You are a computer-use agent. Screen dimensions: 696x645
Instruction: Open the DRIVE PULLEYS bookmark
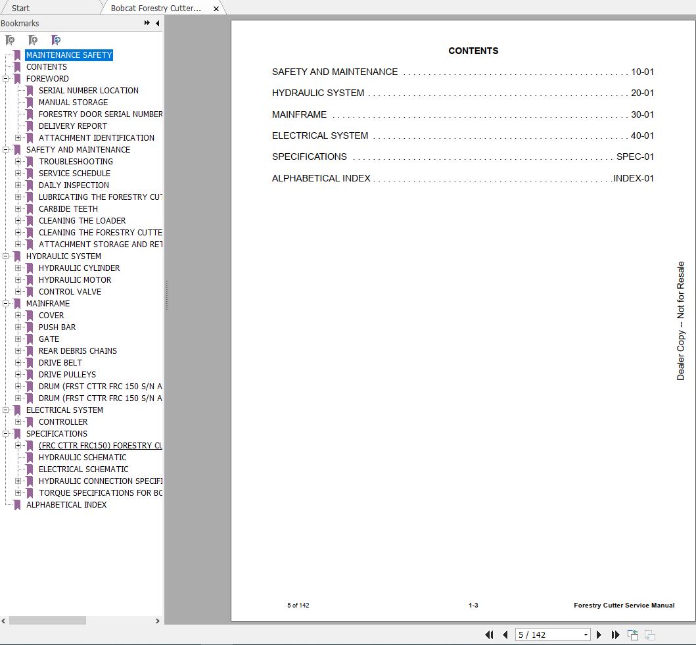click(67, 375)
